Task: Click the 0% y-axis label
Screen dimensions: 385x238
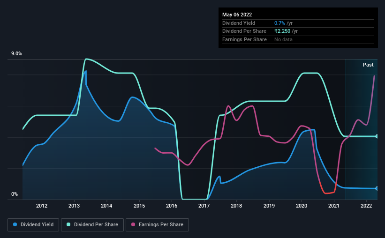Action: click(x=15, y=194)
